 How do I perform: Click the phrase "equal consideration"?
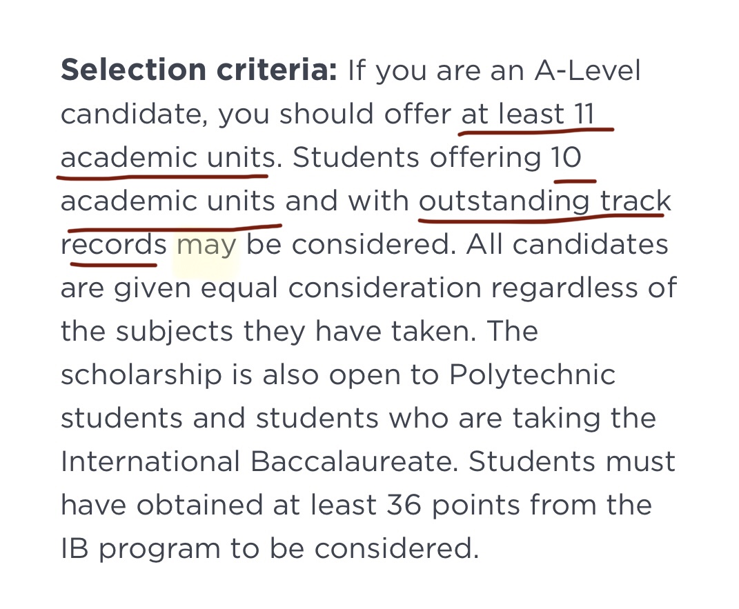pyautogui.click(x=342, y=288)
